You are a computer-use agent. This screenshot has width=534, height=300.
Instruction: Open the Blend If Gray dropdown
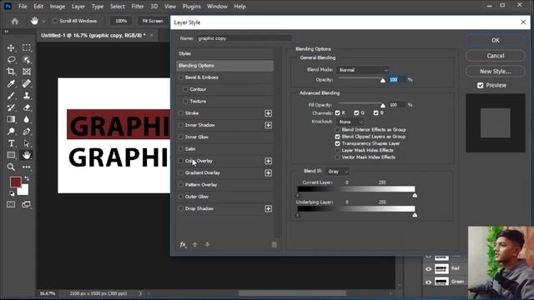[337, 172]
